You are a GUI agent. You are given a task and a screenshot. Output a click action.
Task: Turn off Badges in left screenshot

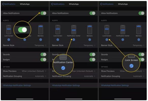click(x=43, y=60)
